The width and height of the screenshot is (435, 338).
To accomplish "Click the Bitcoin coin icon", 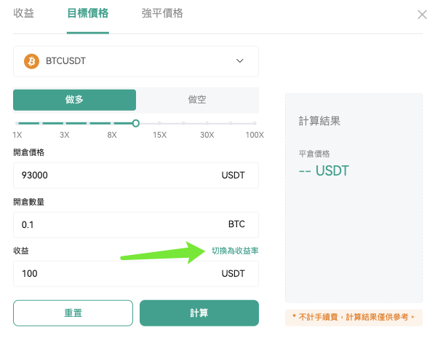I will coord(31,61).
